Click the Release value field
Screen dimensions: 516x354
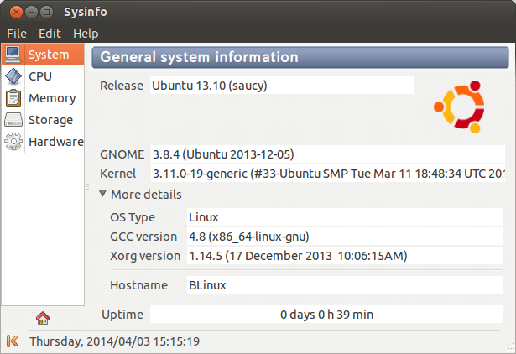(x=281, y=86)
